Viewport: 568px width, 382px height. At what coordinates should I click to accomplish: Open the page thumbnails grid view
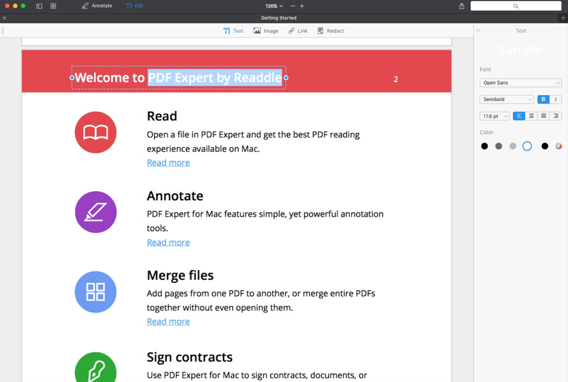[x=53, y=6]
